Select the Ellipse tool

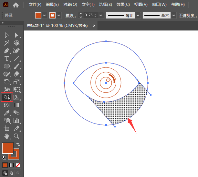point(7,66)
